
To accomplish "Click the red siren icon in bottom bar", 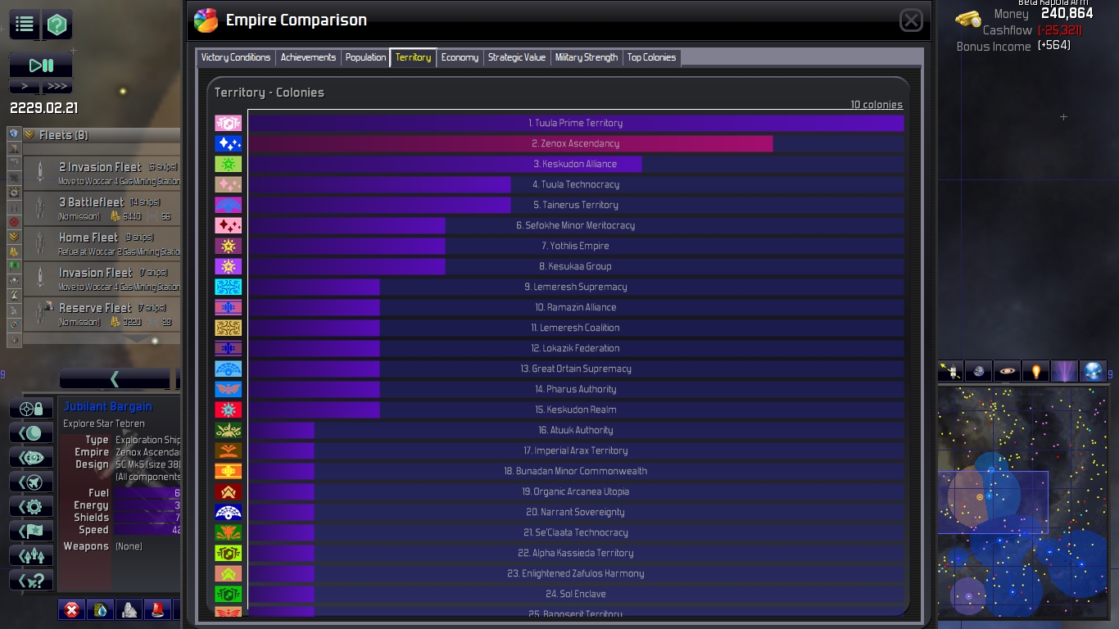I will click(x=157, y=609).
